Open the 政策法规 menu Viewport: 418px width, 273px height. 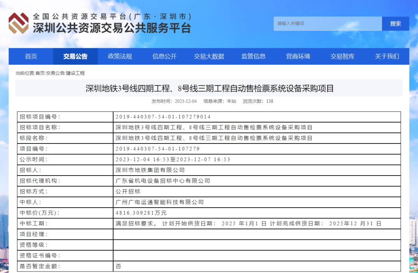pyautogui.click(x=120, y=56)
